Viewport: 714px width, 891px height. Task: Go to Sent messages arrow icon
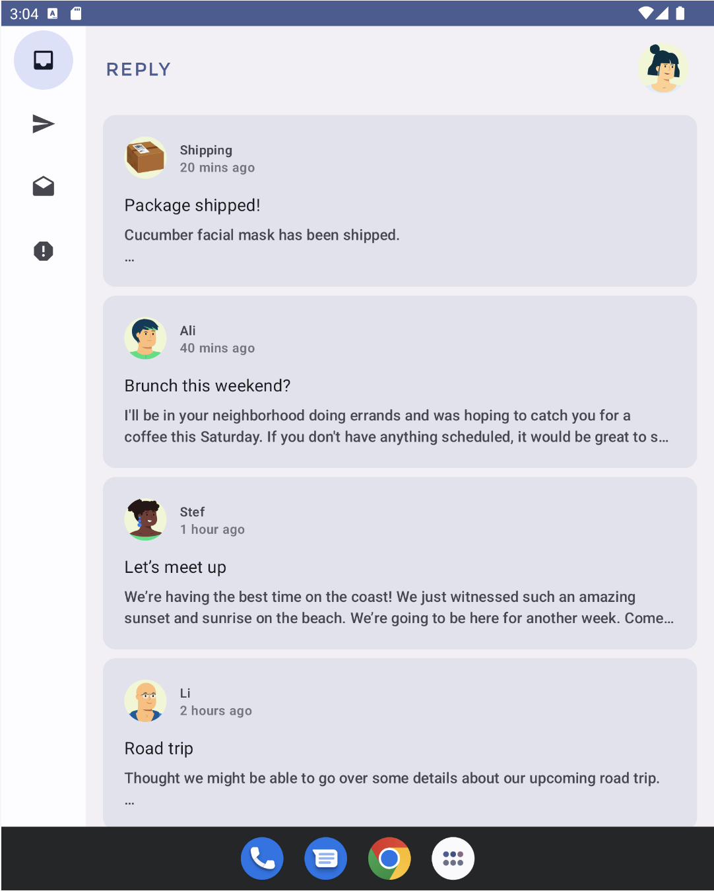tap(44, 123)
